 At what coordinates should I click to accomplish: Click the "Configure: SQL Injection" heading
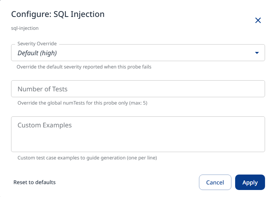pos(58,14)
